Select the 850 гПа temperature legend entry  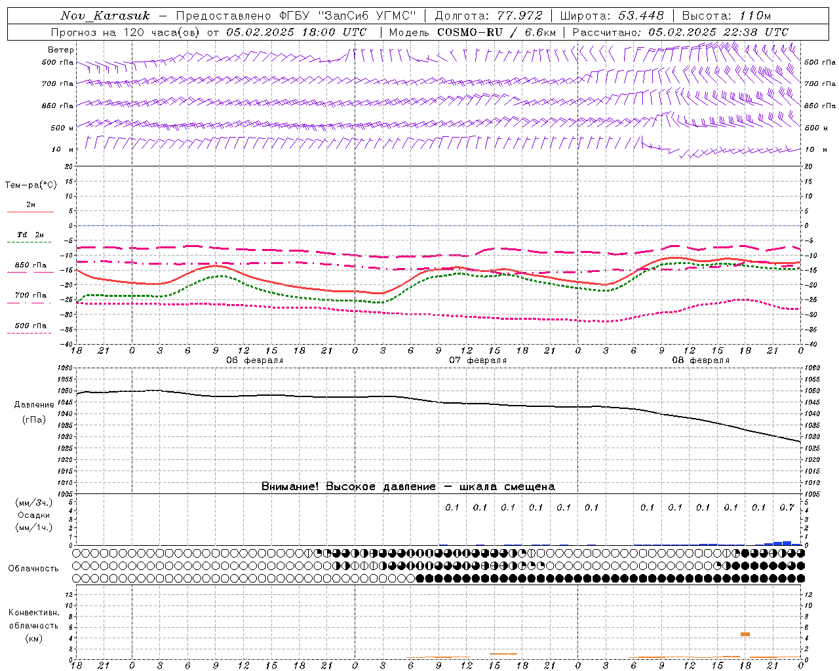[30, 265]
